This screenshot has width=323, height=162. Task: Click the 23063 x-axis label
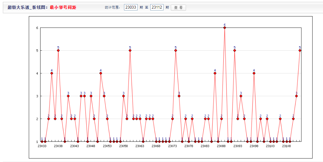[x=140, y=146]
